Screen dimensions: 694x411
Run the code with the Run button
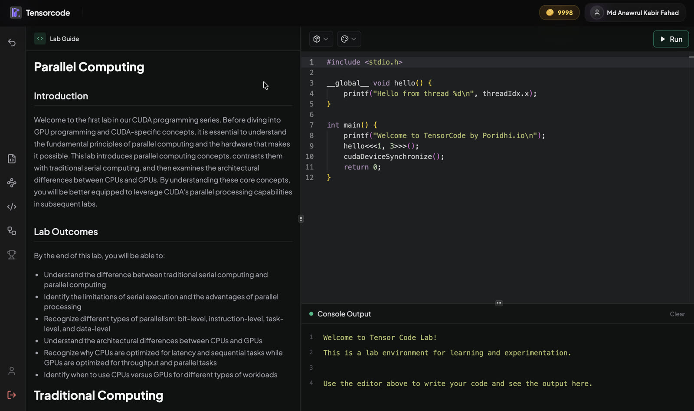tap(671, 39)
